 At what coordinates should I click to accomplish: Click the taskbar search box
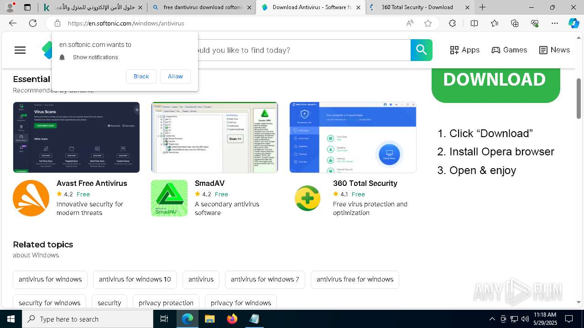tap(88, 319)
